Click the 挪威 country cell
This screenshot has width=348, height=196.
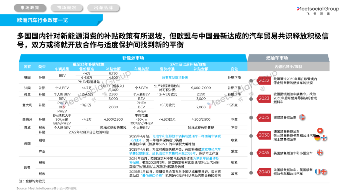[x=27, y=128]
